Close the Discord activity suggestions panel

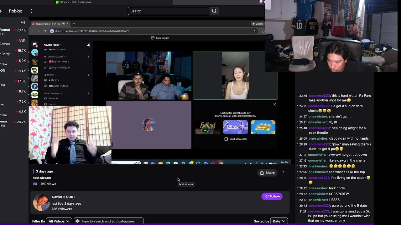pyautogui.click(x=275, y=104)
